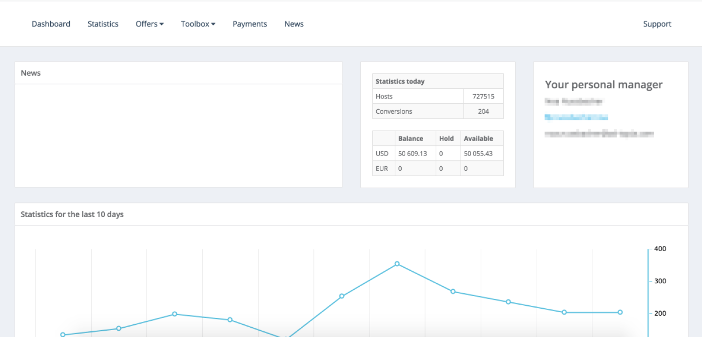Click the blurred blue manager contact link

(x=576, y=117)
